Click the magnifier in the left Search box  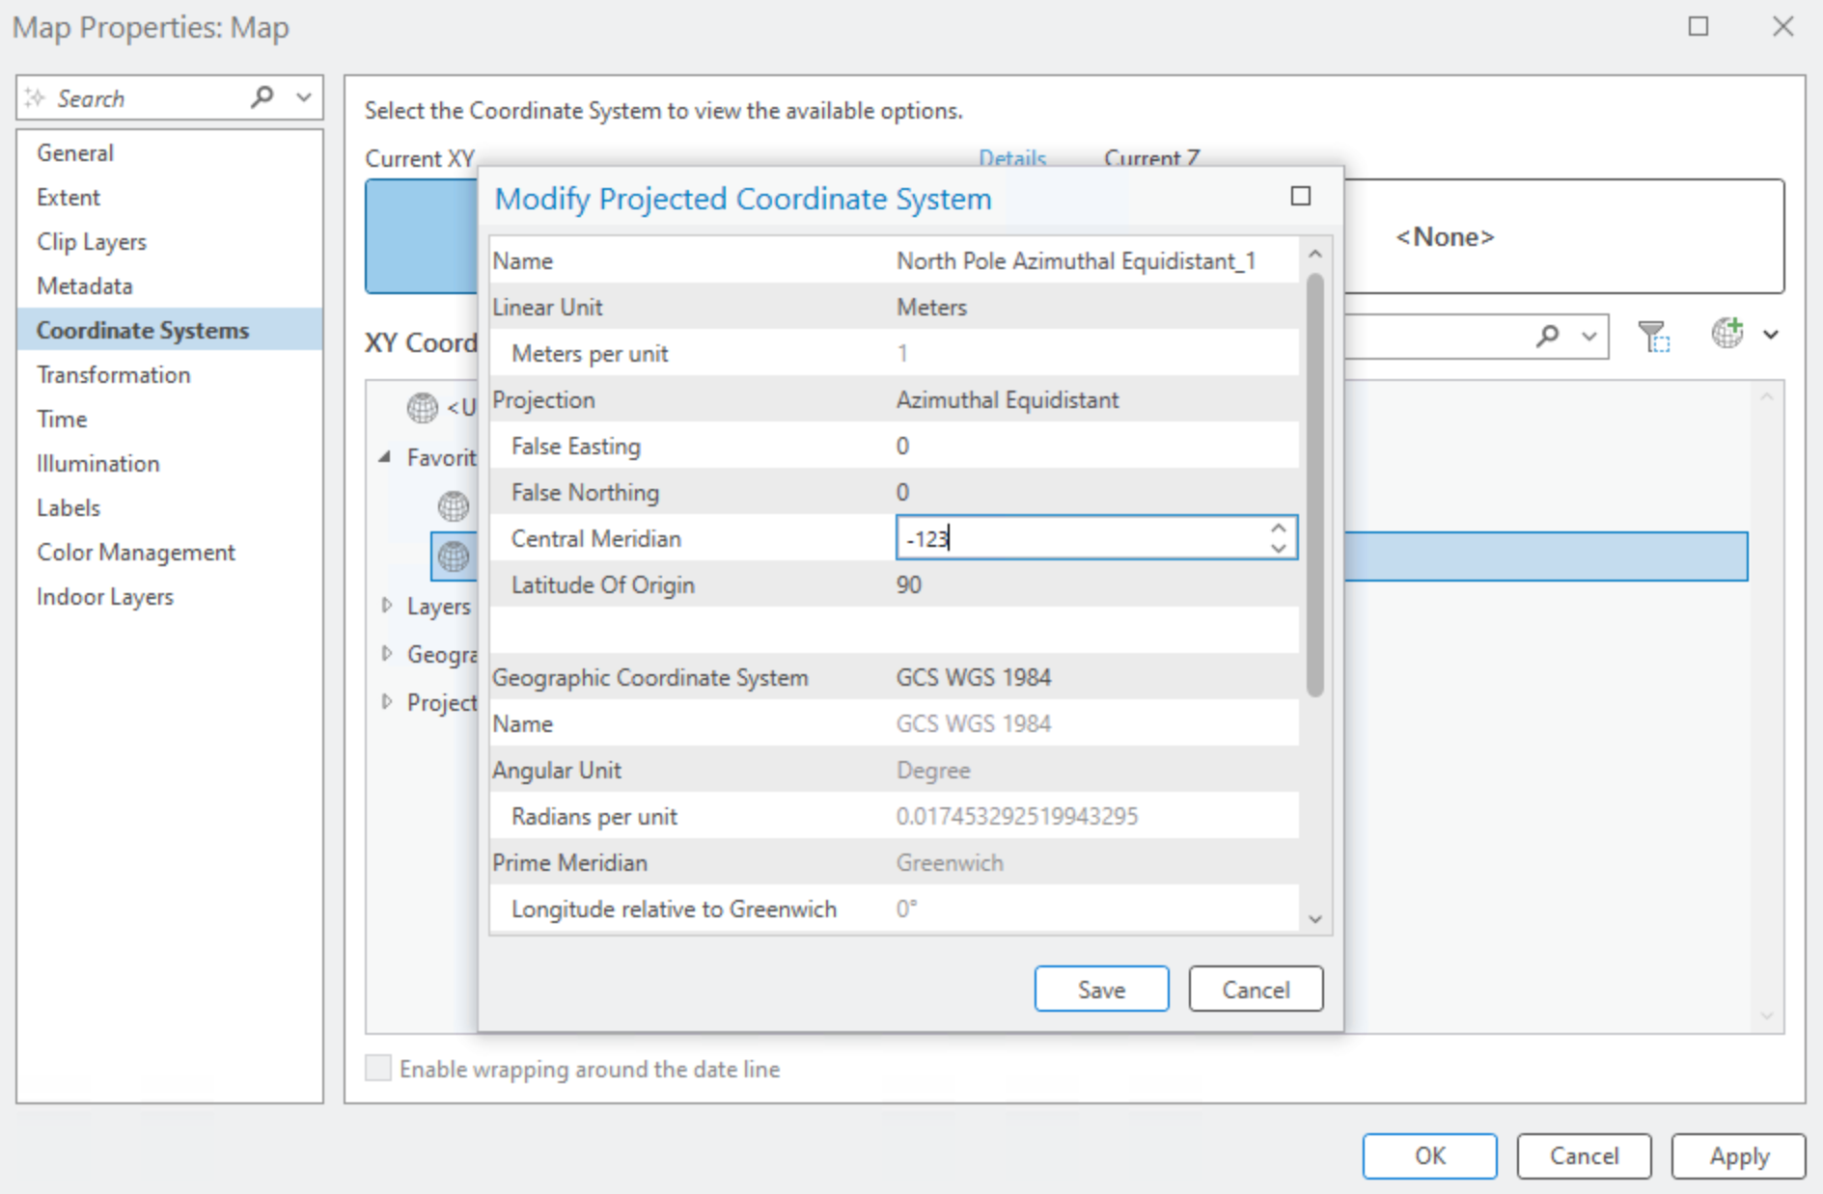(262, 97)
